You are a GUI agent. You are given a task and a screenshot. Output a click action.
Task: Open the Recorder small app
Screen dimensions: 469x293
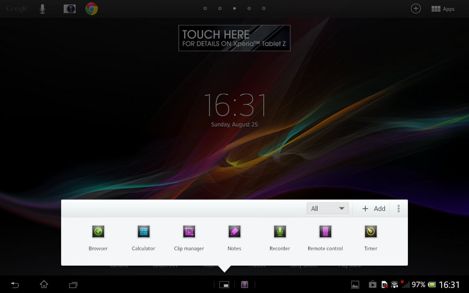coord(280,232)
